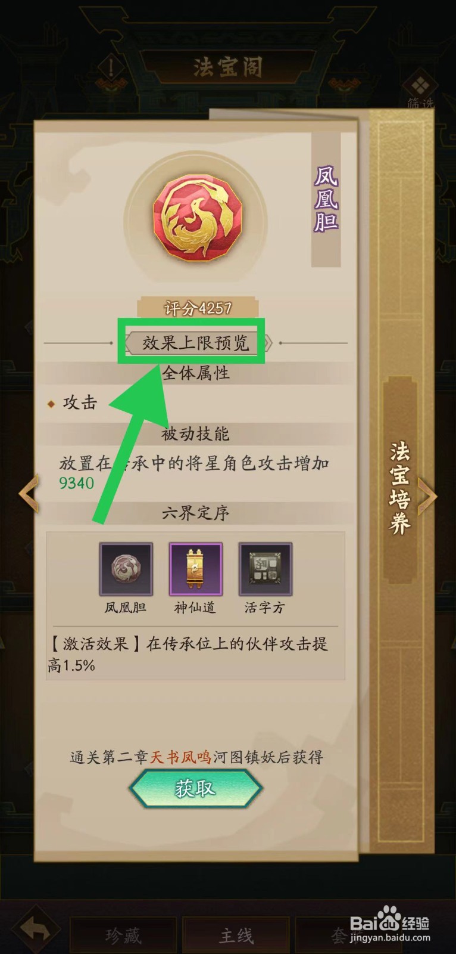Select the 神仙道 scroll item icon

(195, 569)
